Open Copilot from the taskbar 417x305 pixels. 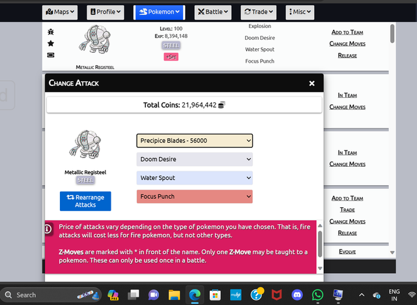point(113,295)
